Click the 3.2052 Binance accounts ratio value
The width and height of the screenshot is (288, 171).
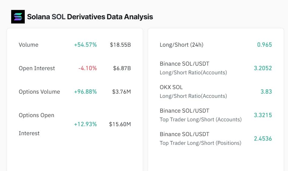pos(263,68)
